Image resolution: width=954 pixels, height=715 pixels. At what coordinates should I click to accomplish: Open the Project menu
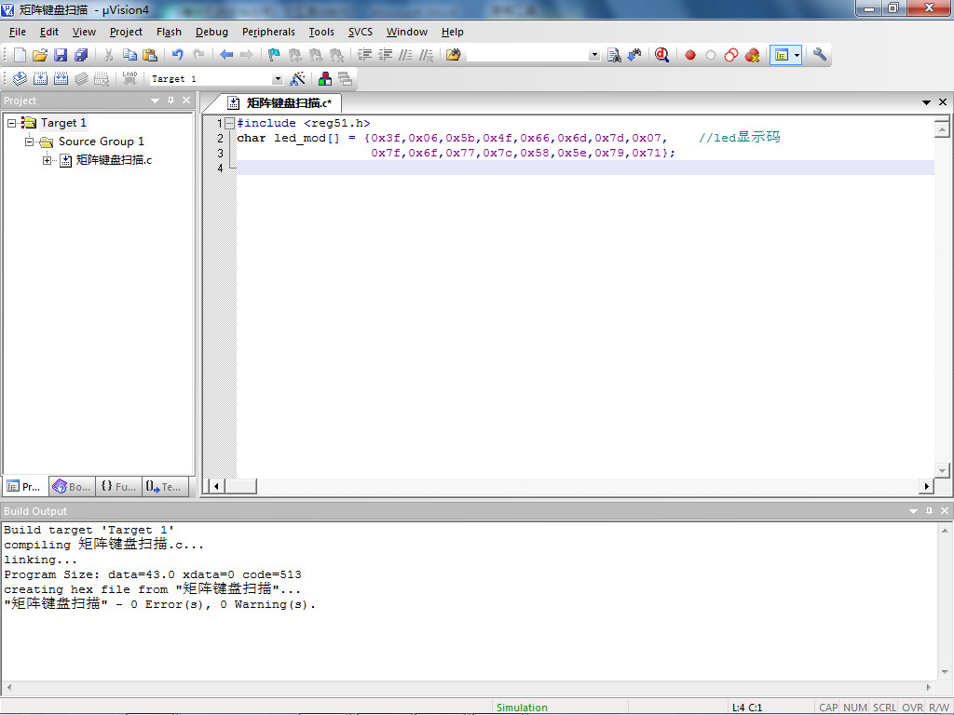(x=126, y=33)
